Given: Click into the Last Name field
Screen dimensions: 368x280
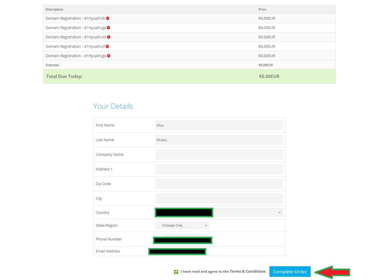Looking at the screenshot, I should 219,140.
